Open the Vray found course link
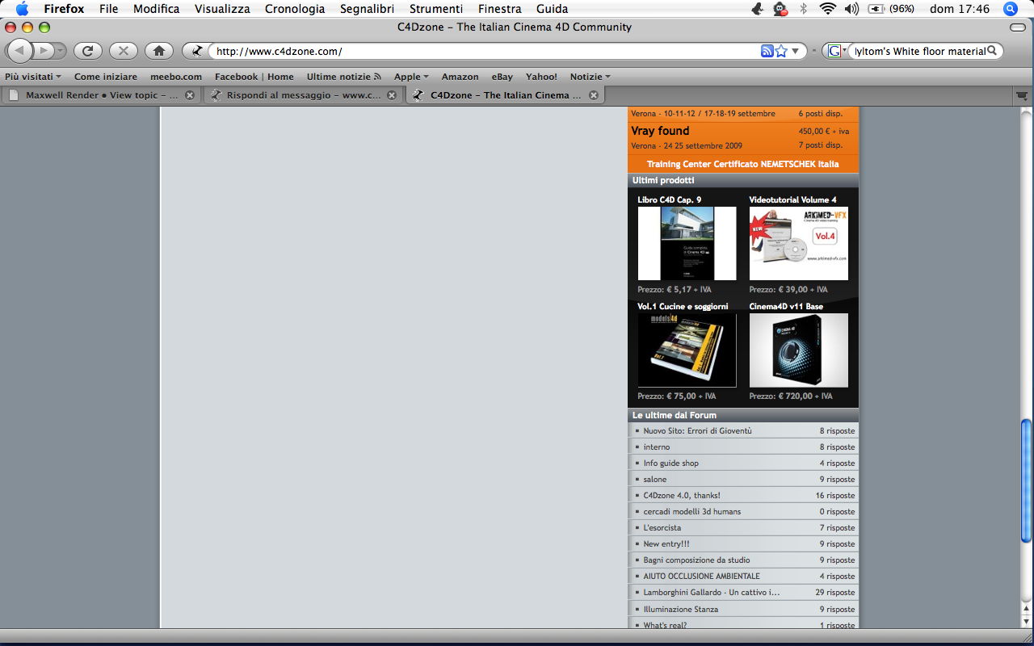The width and height of the screenshot is (1034, 646). 661,131
